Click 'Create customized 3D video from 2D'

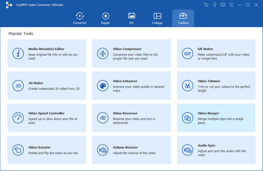coord(54,89)
